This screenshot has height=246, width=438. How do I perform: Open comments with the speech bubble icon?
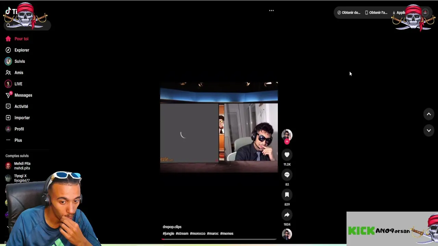tap(287, 175)
